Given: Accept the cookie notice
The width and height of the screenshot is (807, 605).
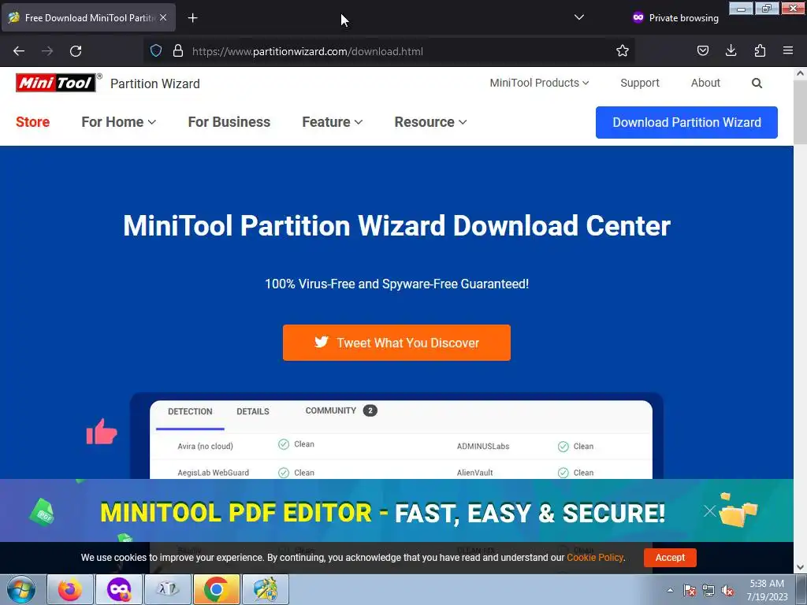Looking at the screenshot, I should 670,558.
